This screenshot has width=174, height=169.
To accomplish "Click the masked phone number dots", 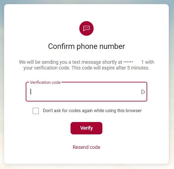I will coord(128,62).
